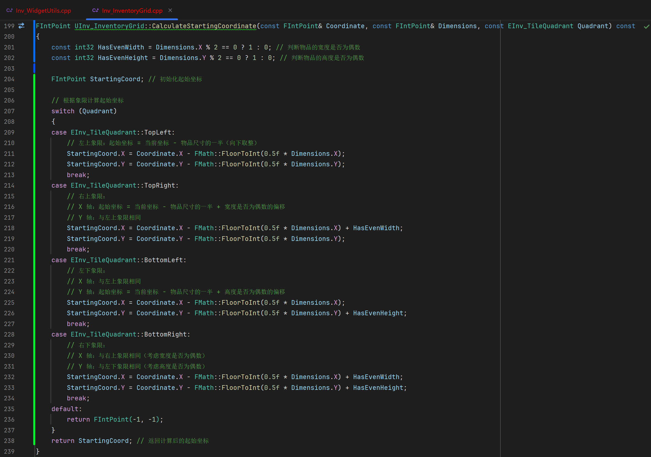Image resolution: width=651 pixels, height=457 pixels.
Task: Switch to the Inv_WidgetUtils.cpp tab
Action: tap(43, 11)
